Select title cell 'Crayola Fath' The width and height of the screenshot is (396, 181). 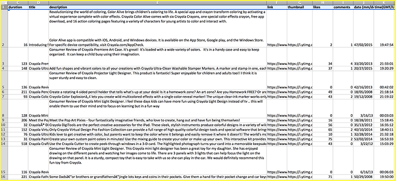click(38, 177)
